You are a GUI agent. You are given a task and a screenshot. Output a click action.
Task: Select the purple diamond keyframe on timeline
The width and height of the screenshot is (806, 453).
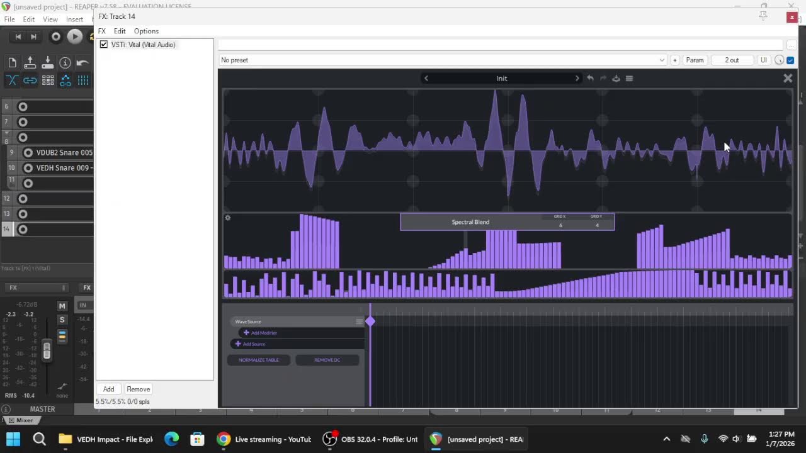coord(370,322)
